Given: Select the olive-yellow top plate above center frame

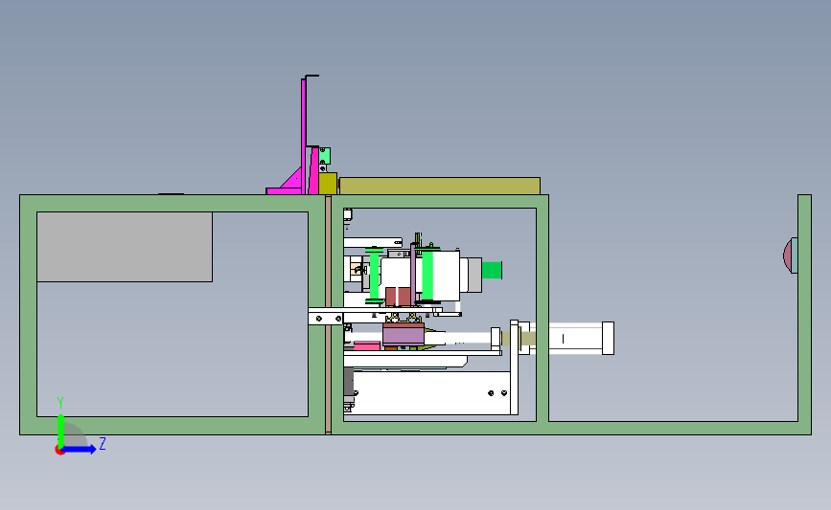Looking at the screenshot, I should point(439,187).
